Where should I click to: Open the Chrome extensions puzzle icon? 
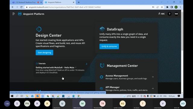(x=167, y=7)
